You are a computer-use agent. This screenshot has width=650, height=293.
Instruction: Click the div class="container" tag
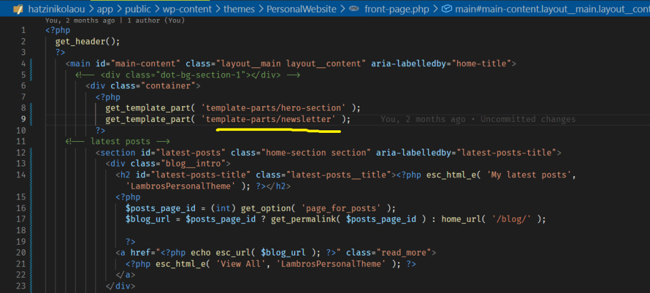pyautogui.click(x=143, y=86)
